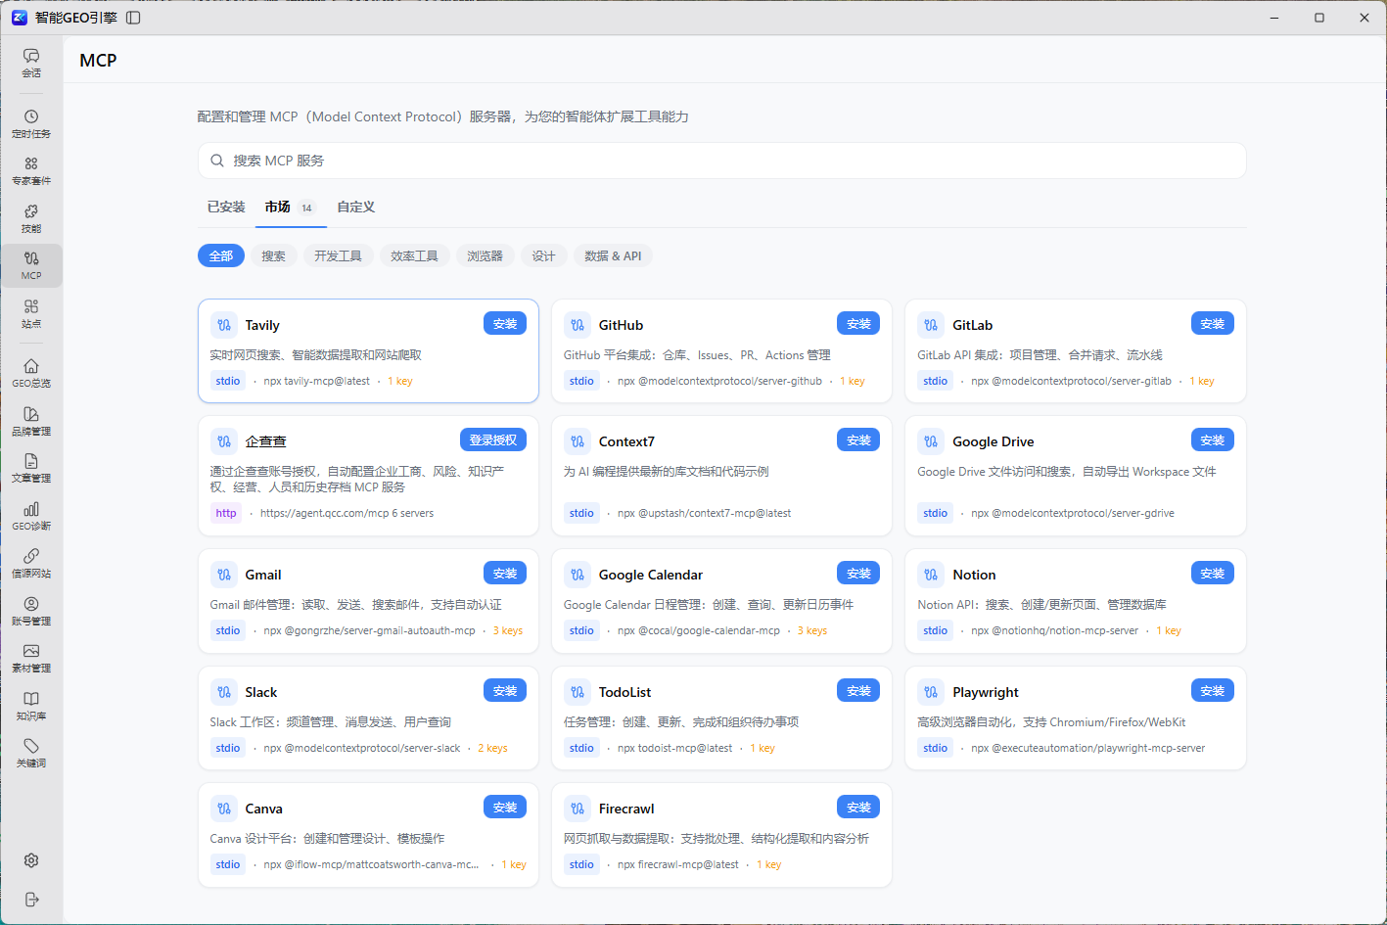Click the GitHub card icon
Viewport: 1387px width, 925px height.
pyautogui.click(x=578, y=325)
